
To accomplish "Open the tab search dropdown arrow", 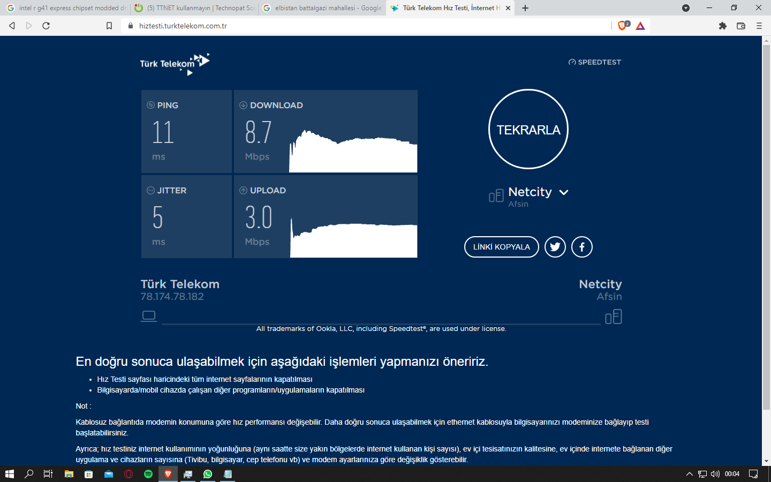I will [686, 8].
